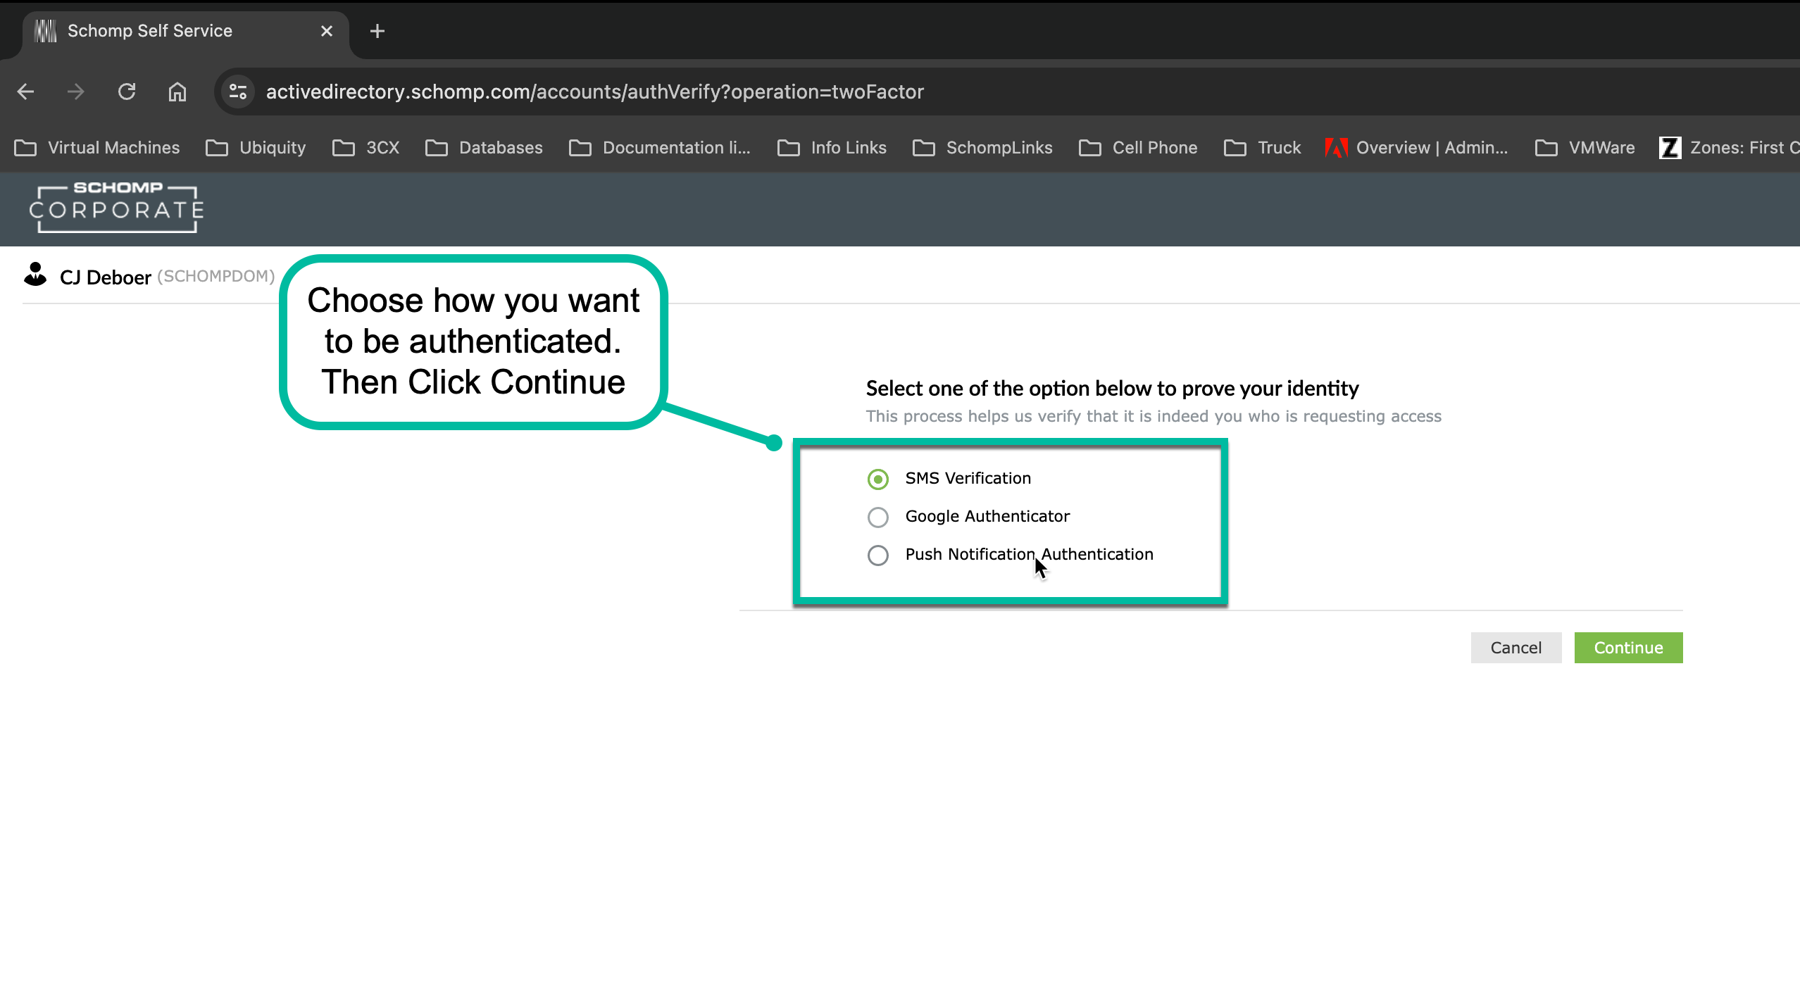This screenshot has height=1004, width=1800.
Task: Reload the current page
Action: (127, 92)
